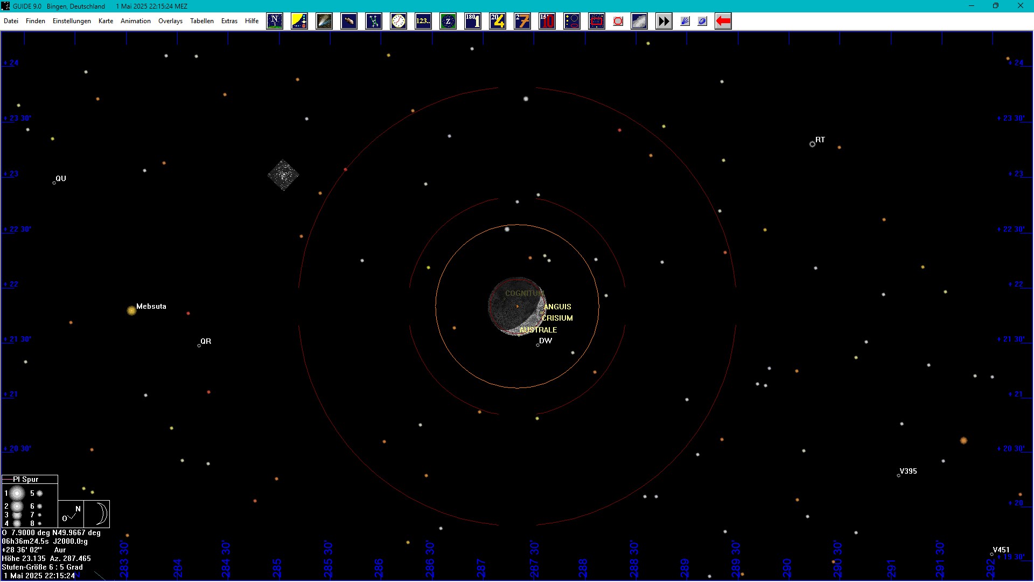Select the 180 degree level 1 zoom icon
The height and width of the screenshot is (582, 1034).
click(473, 22)
